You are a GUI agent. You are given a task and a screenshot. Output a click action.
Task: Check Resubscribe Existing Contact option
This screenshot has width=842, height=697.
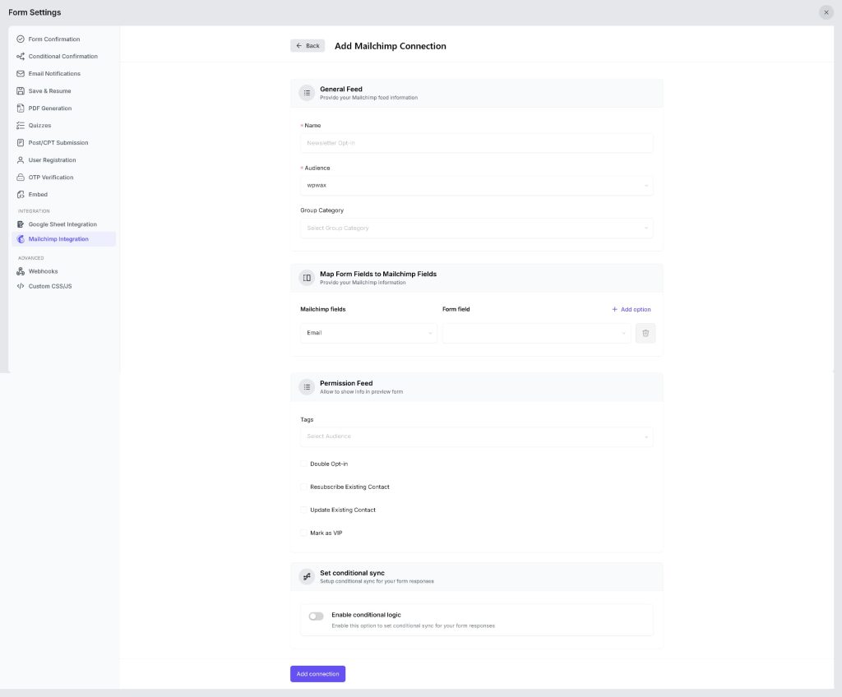tap(304, 487)
